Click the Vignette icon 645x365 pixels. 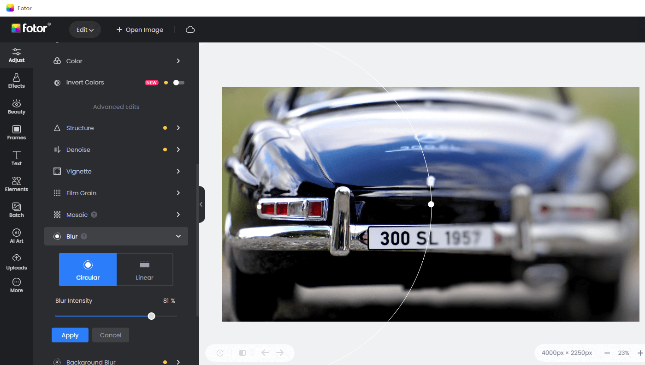pos(57,171)
